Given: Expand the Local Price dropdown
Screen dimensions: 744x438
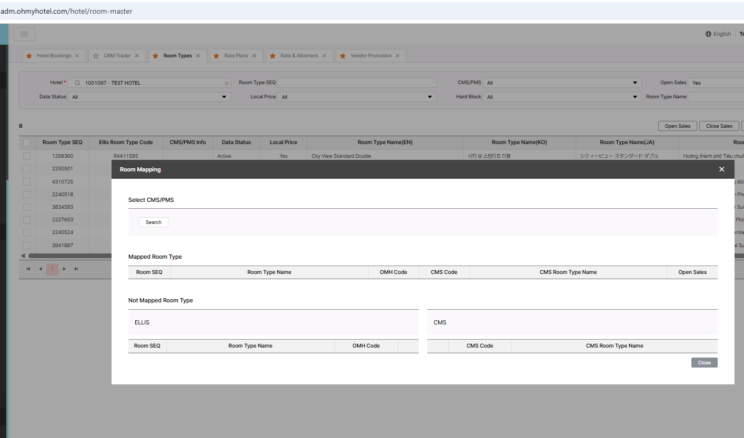Looking at the screenshot, I should (357, 97).
